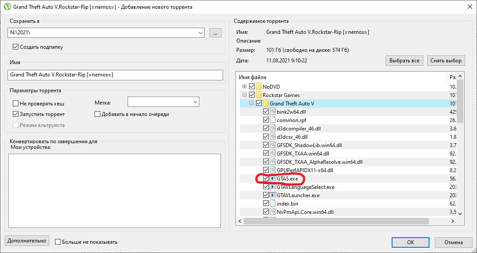
Task: Click the common.rpf file icon
Action: 273,120
